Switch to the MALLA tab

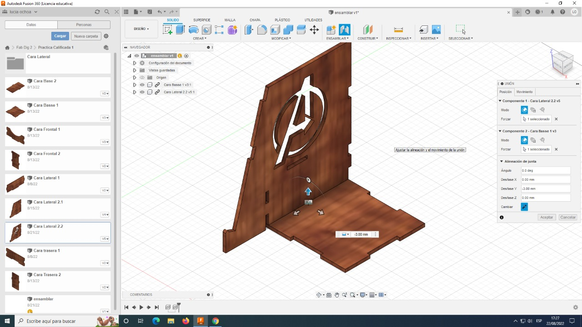[230, 20]
